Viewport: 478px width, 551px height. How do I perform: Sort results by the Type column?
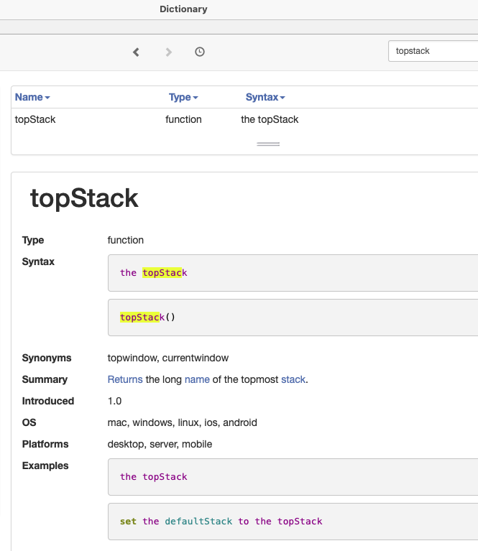point(183,97)
